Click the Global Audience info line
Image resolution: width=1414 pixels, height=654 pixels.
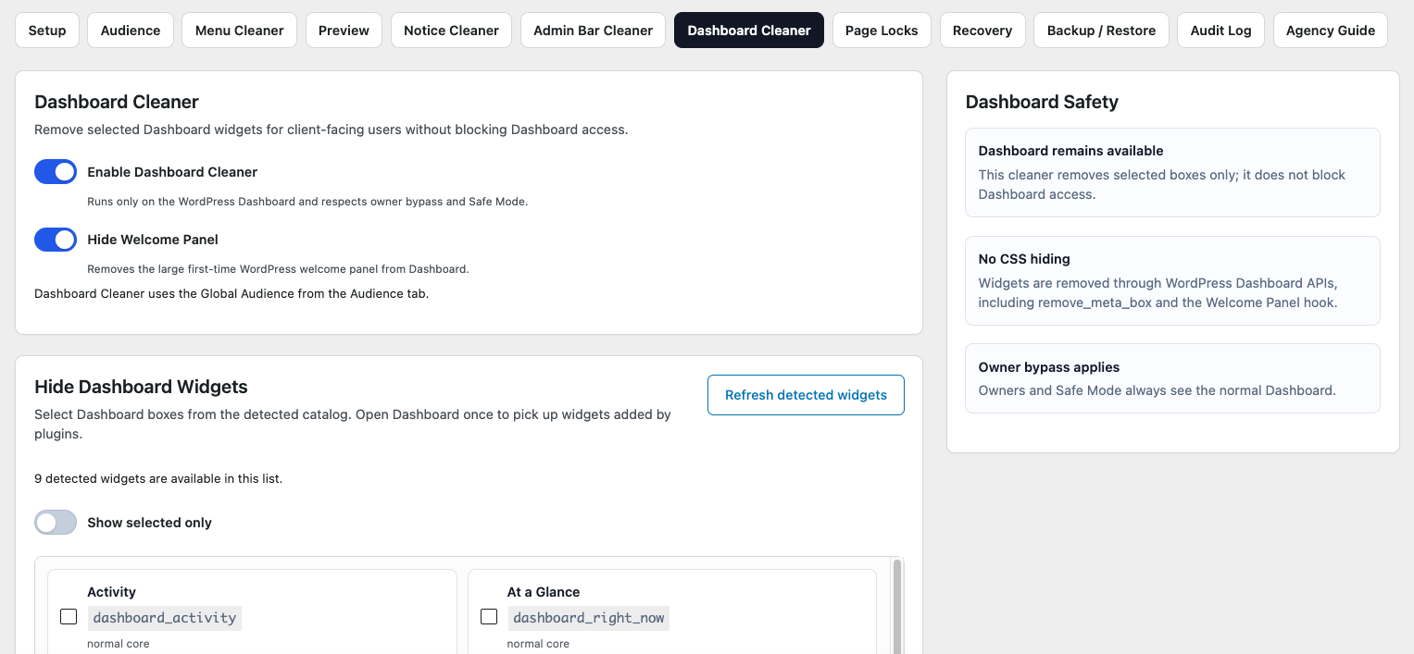[231, 294]
